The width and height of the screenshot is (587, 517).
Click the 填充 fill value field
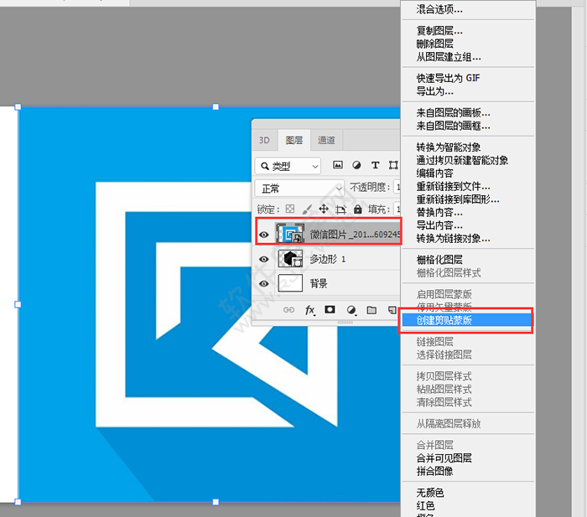click(397, 209)
